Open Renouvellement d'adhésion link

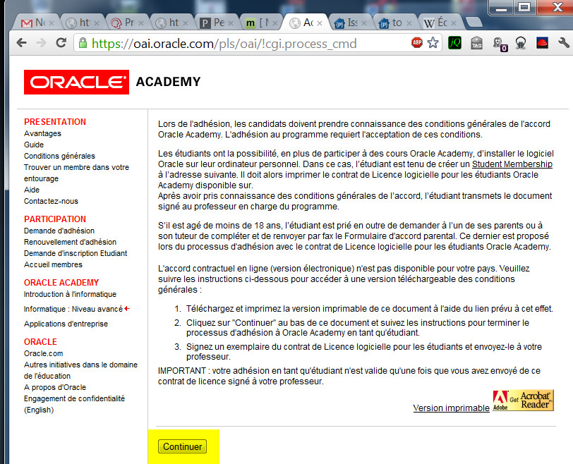point(70,242)
